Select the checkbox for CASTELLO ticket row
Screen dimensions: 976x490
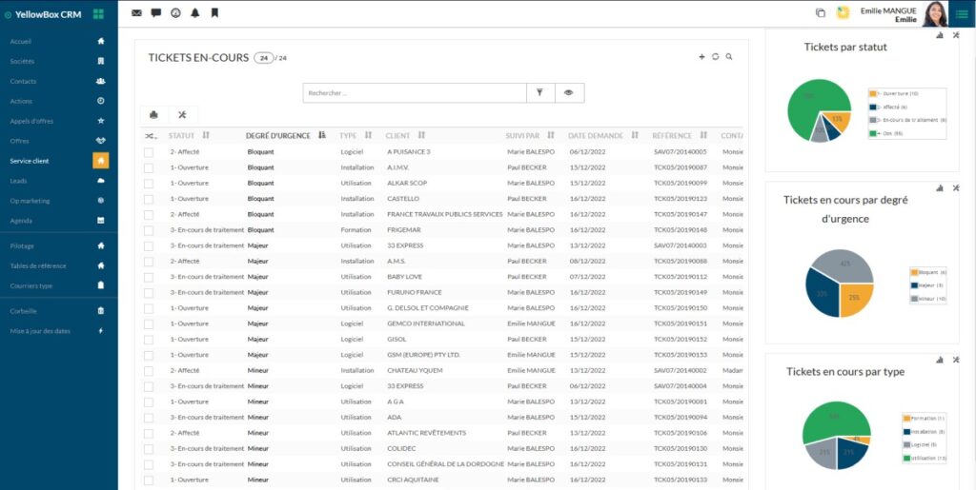(148, 199)
